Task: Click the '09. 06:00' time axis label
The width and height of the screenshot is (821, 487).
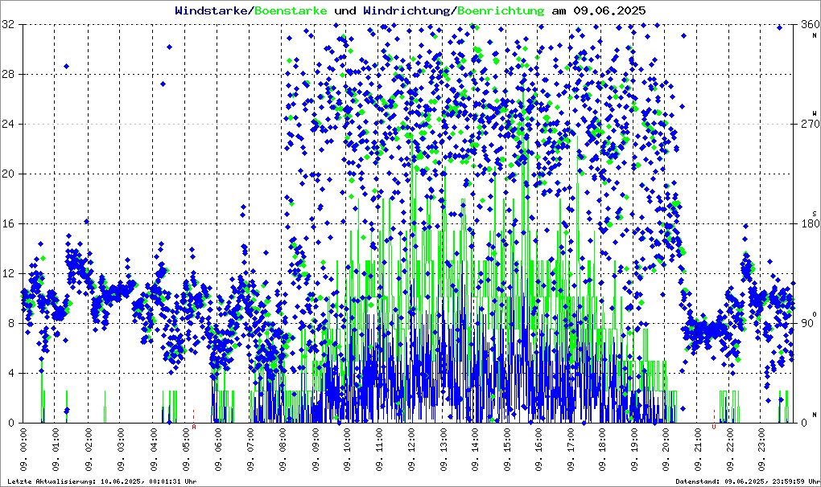Action: pos(218,452)
